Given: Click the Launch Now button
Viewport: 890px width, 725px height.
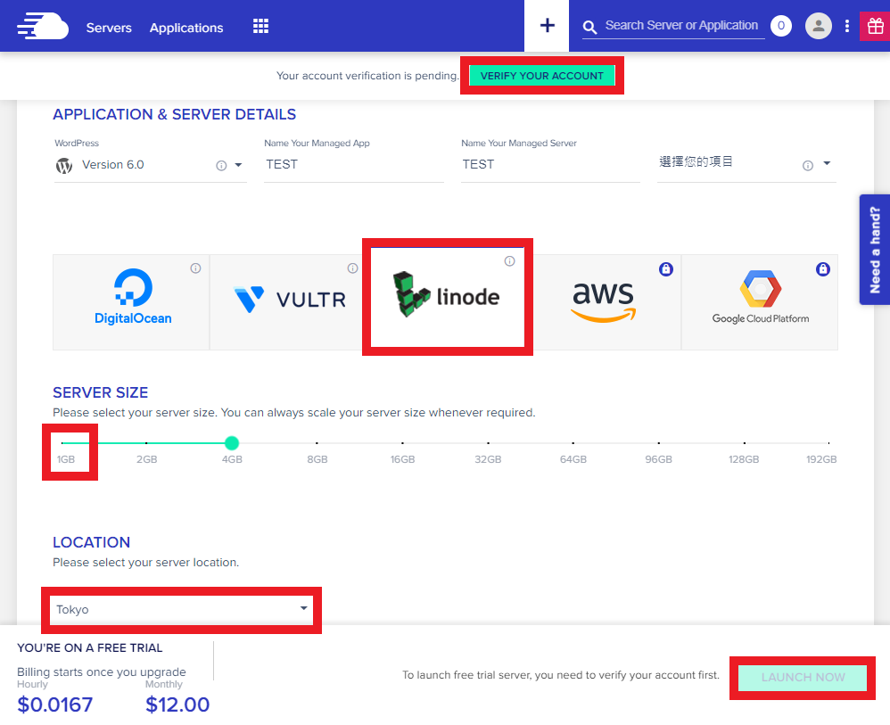Looking at the screenshot, I should tap(803, 678).
